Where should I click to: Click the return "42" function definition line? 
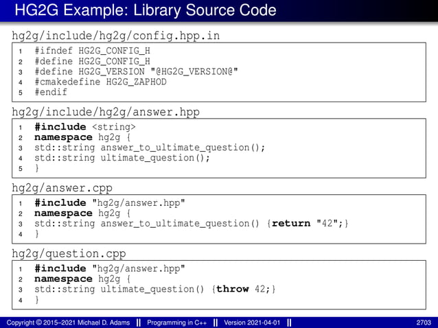[192, 223]
